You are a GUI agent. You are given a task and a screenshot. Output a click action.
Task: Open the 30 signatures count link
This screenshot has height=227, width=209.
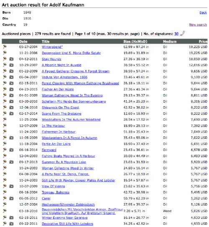(176, 34)
